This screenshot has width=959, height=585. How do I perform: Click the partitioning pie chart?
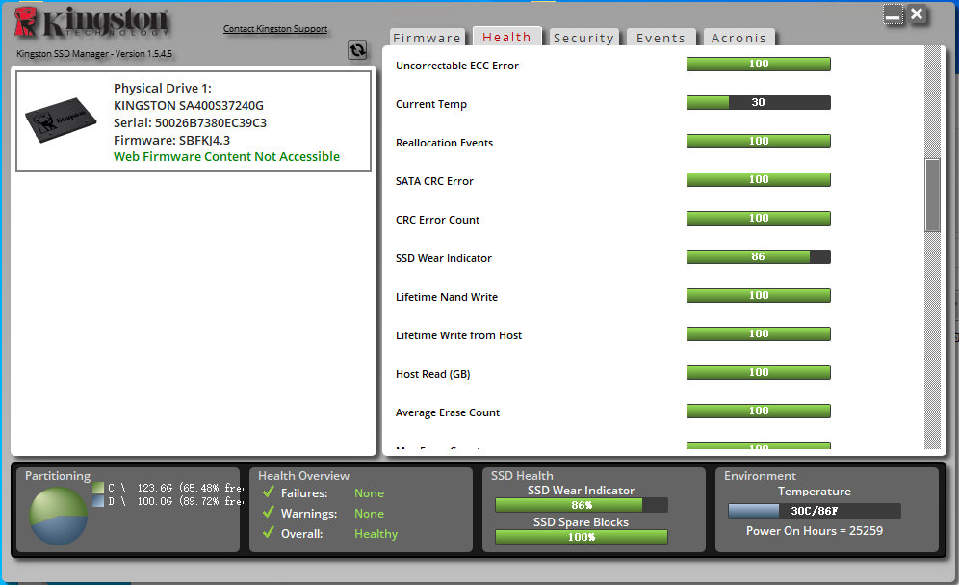[58, 516]
